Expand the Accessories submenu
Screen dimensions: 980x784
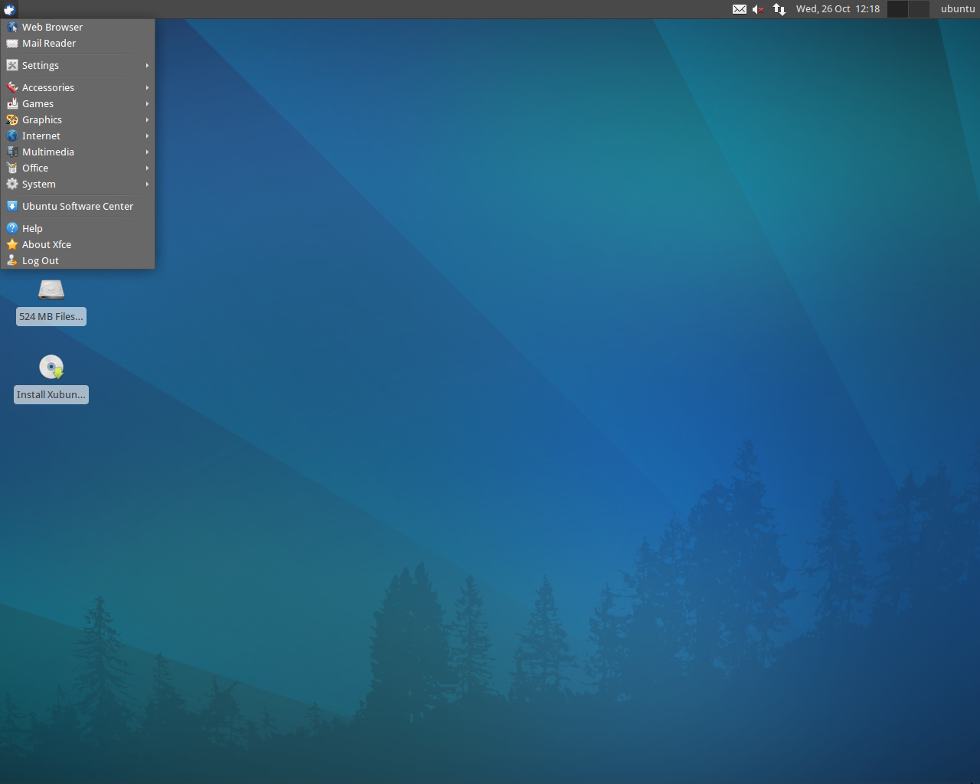pyautogui.click(x=77, y=87)
